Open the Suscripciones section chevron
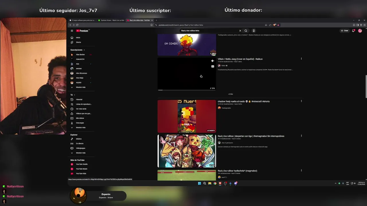Image resolution: width=367 pixels, height=206 pixels. [x=84, y=50]
